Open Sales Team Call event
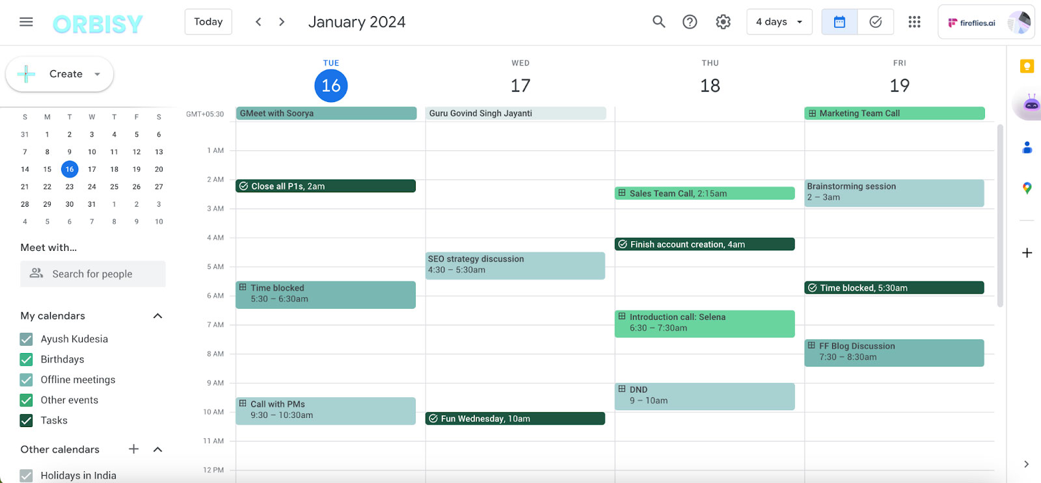This screenshot has width=1041, height=483. pyautogui.click(x=705, y=193)
